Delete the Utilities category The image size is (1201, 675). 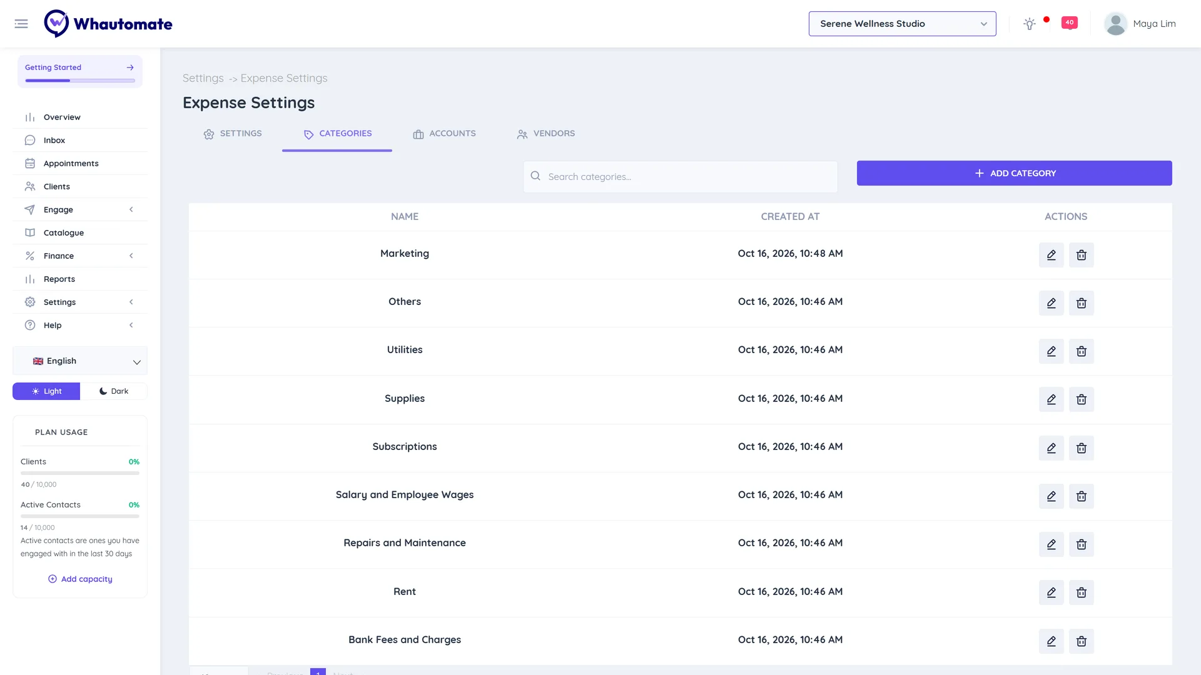(x=1082, y=351)
